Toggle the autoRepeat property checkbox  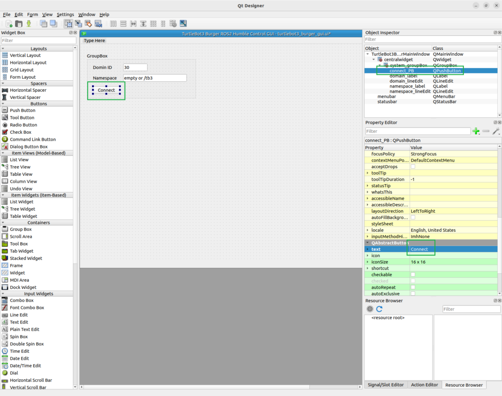(413, 288)
